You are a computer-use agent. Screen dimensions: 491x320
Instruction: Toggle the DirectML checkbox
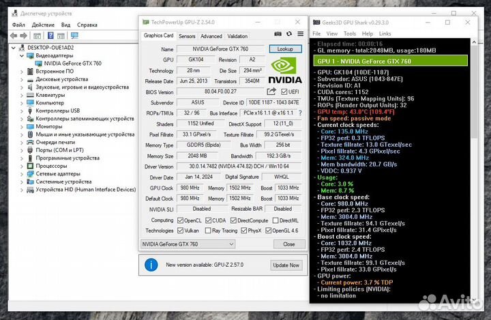tap(276, 220)
